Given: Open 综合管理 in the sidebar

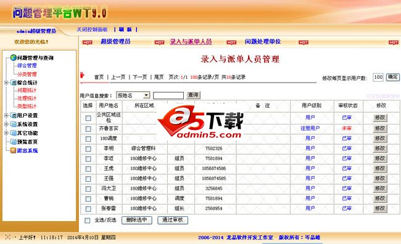Looking at the screenshot, I should [x=27, y=65].
